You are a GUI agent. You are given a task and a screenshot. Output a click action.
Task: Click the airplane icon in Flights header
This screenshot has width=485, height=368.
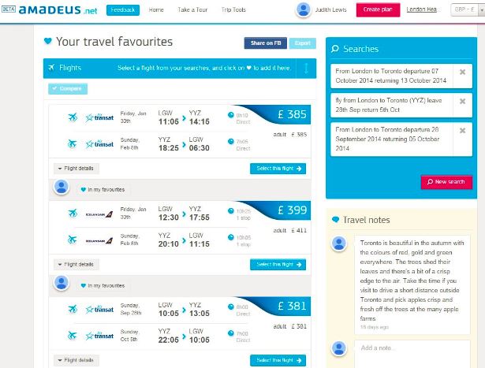[52, 68]
